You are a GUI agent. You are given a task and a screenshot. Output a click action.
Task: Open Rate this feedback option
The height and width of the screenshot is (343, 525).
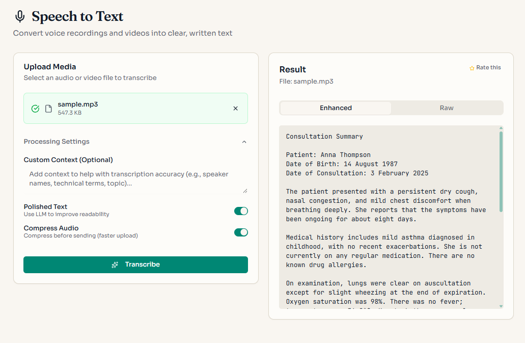point(485,67)
